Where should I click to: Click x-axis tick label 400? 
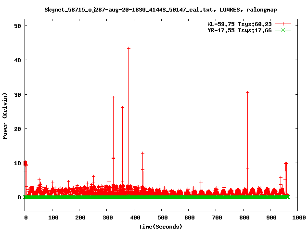coord(135,218)
